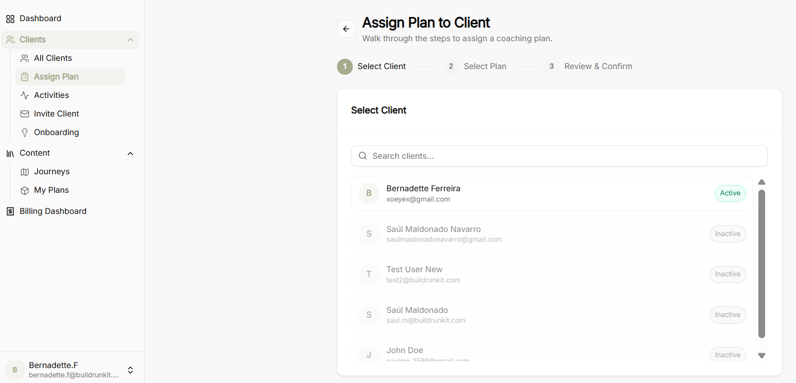Screen dimensions: 796x383
Task: Click the Billing Dashboard receipt icon
Action: coord(10,211)
